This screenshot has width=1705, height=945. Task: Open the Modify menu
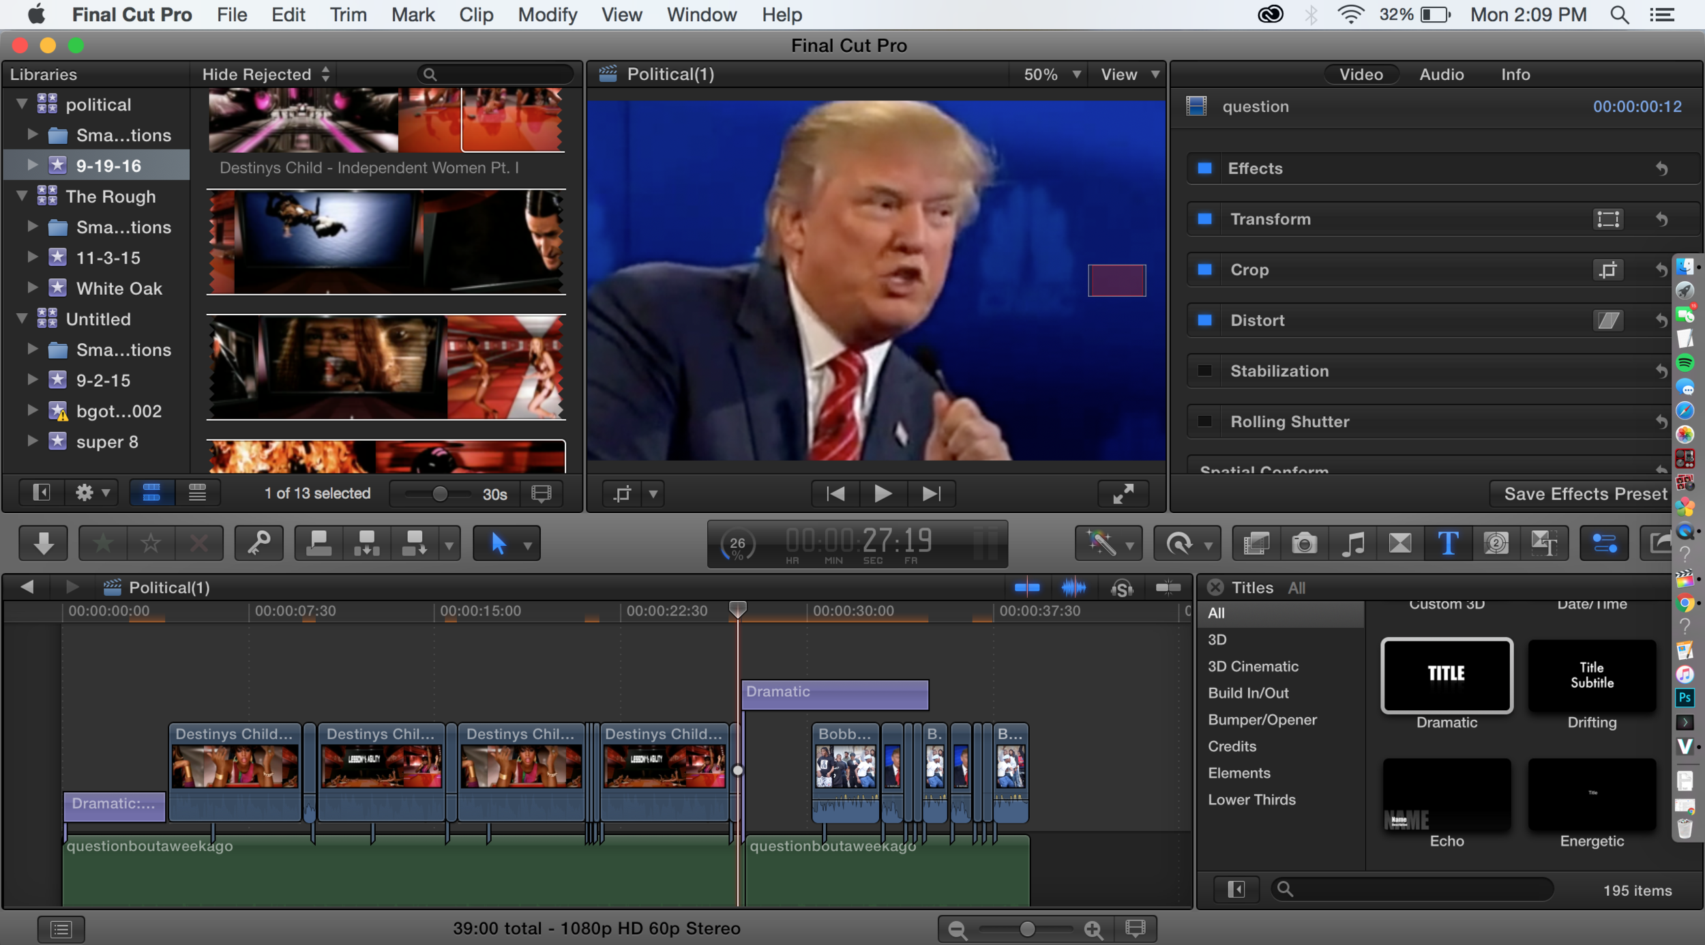pos(547,15)
